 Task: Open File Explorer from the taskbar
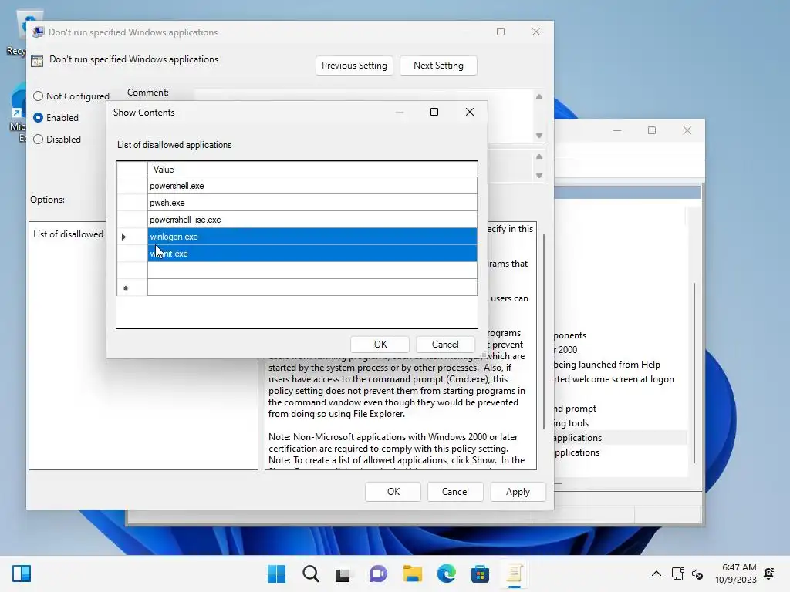[412, 573]
